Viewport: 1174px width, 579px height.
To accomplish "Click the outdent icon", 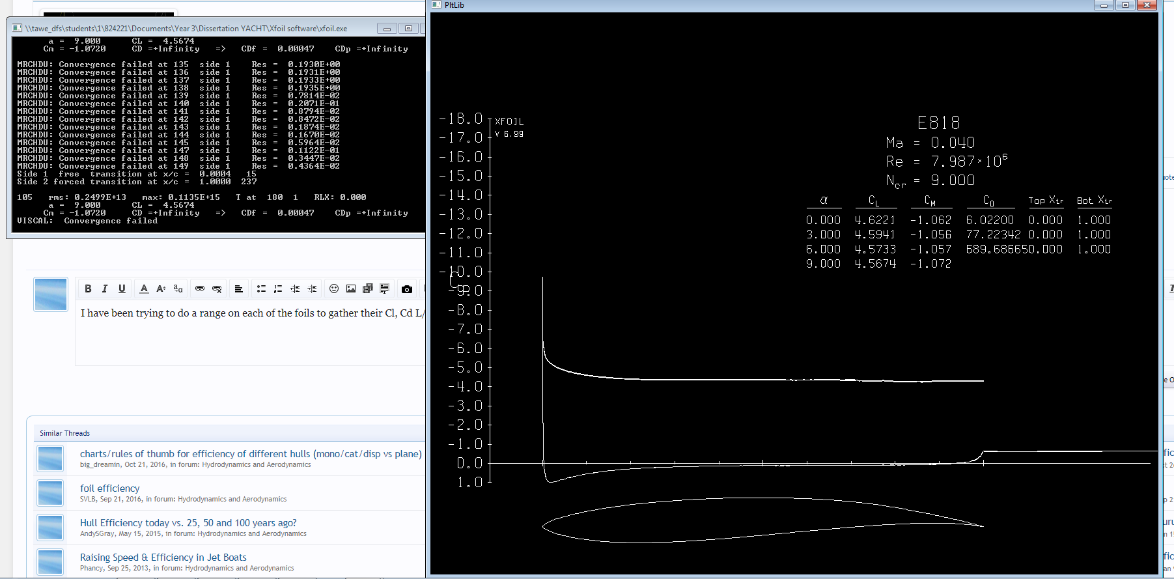I will point(295,289).
